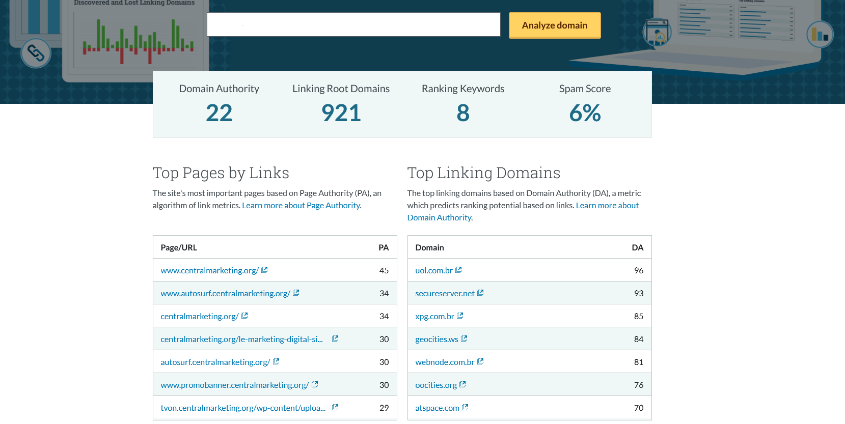Click the DA column header

(638, 247)
